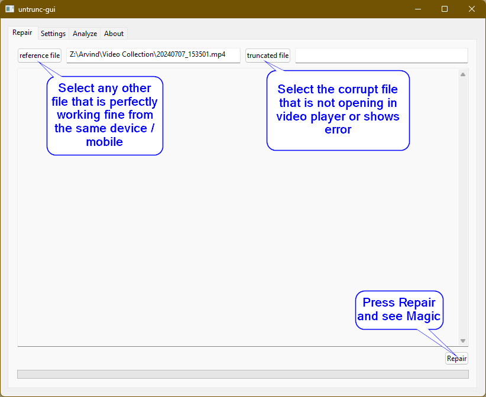The image size is (486, 397).
Task: Click the untrunc-gui app icon in the title bar
Action: pos(9,9)
